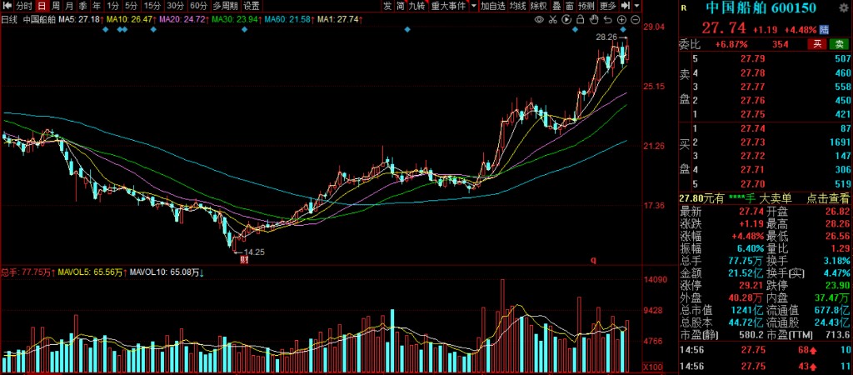Switch to the 周 weekly period tab
The height and width of the screenshot is (375, 853).
(x=55, y=6)
